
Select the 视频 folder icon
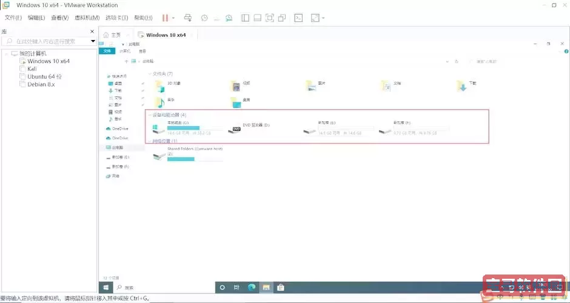(235, 87)
